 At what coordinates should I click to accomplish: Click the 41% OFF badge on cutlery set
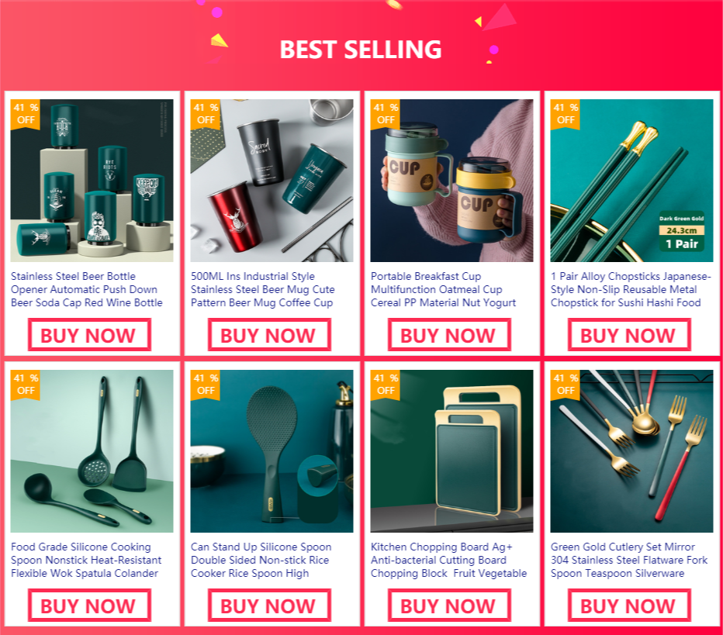point(566,385)
